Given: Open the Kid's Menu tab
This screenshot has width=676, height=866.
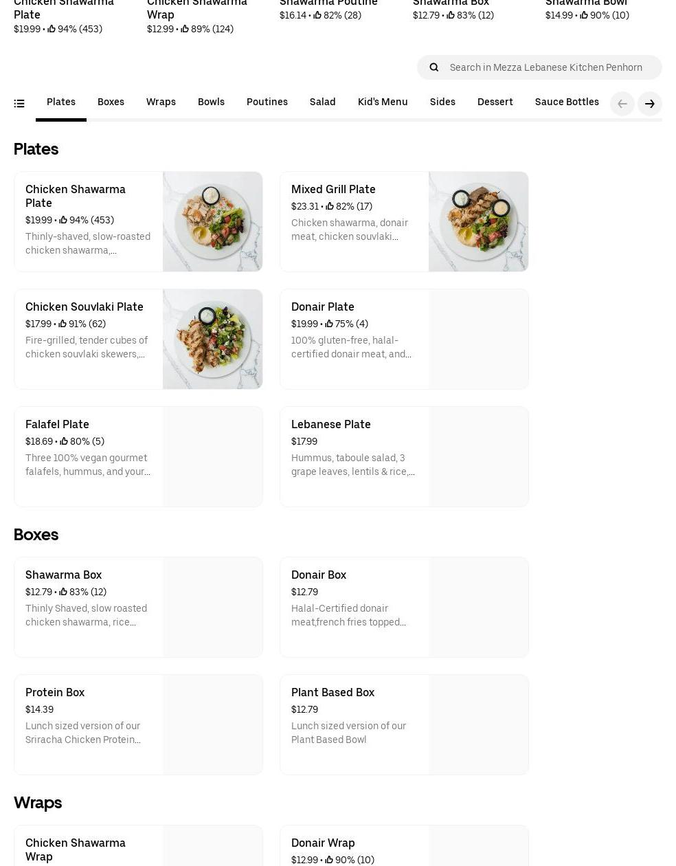Looking at the screenshot, I should 383,102.
